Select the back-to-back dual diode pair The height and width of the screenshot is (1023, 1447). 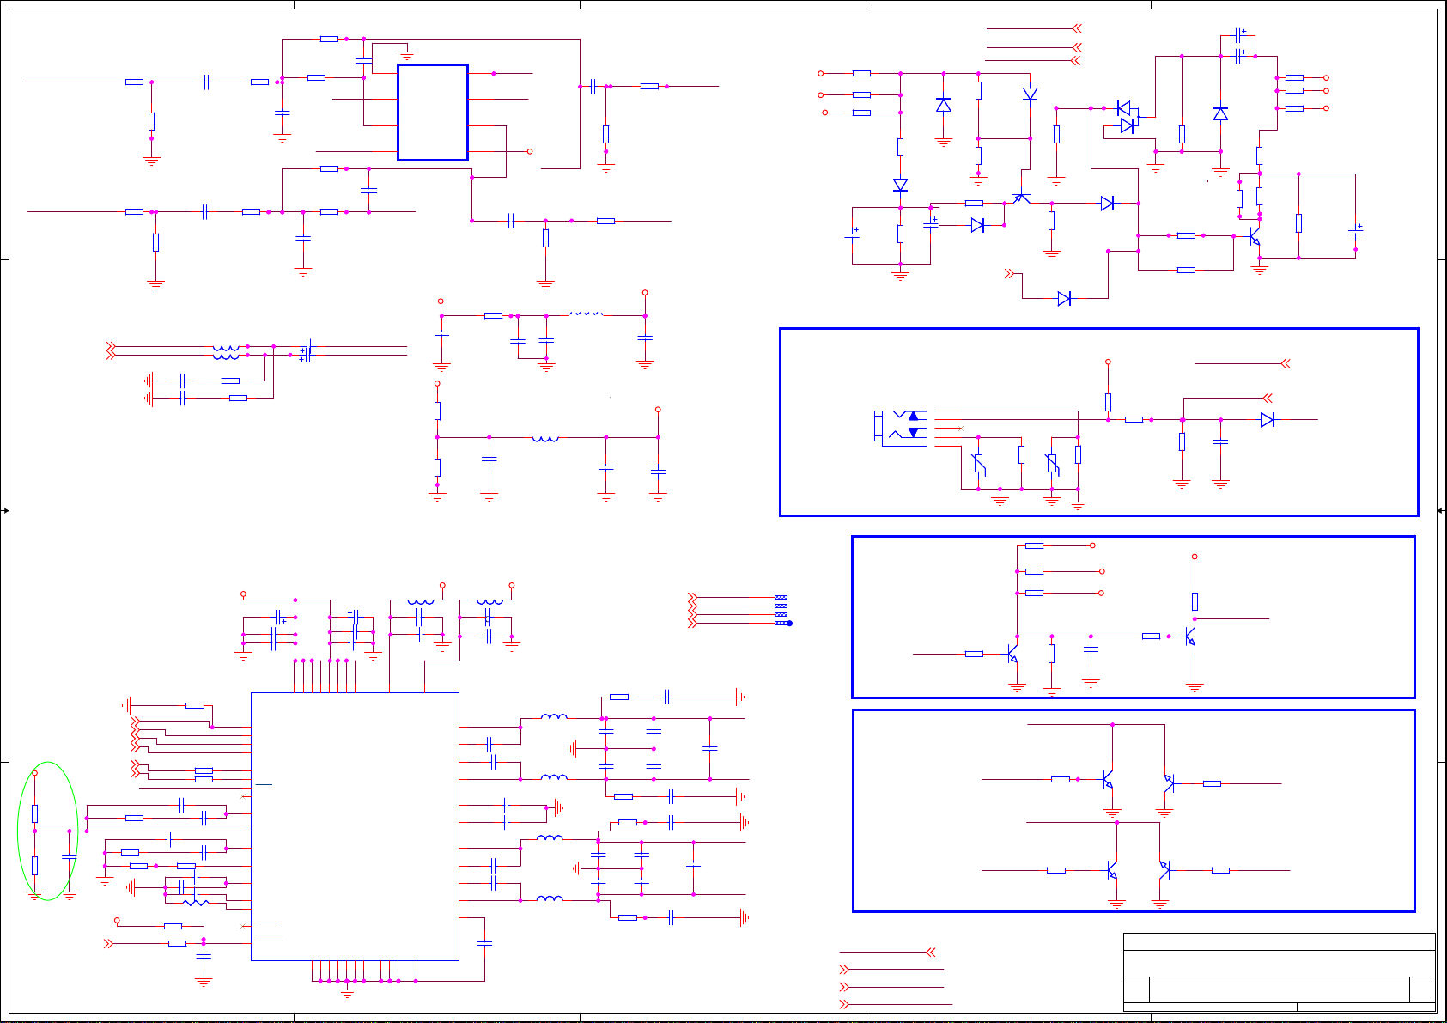[x=1126, y=117]
